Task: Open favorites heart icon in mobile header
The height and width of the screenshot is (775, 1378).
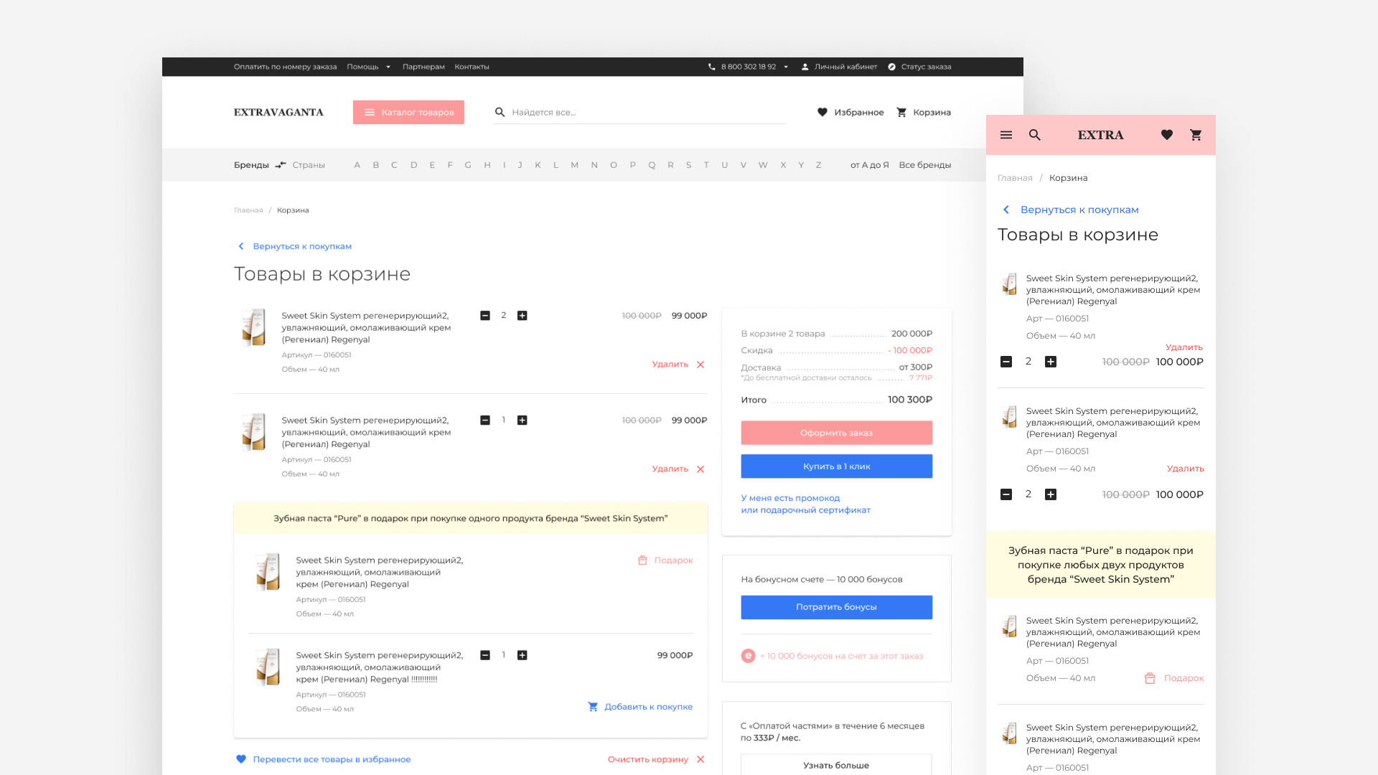Action: (x=1167, y=135)
